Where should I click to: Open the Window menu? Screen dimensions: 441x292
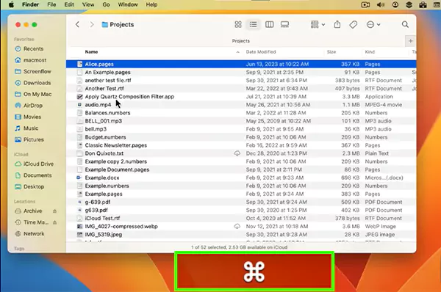[128, 5]
